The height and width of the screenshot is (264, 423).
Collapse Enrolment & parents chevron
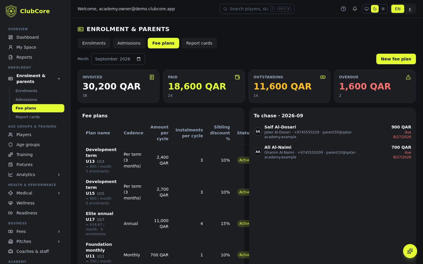59,79
